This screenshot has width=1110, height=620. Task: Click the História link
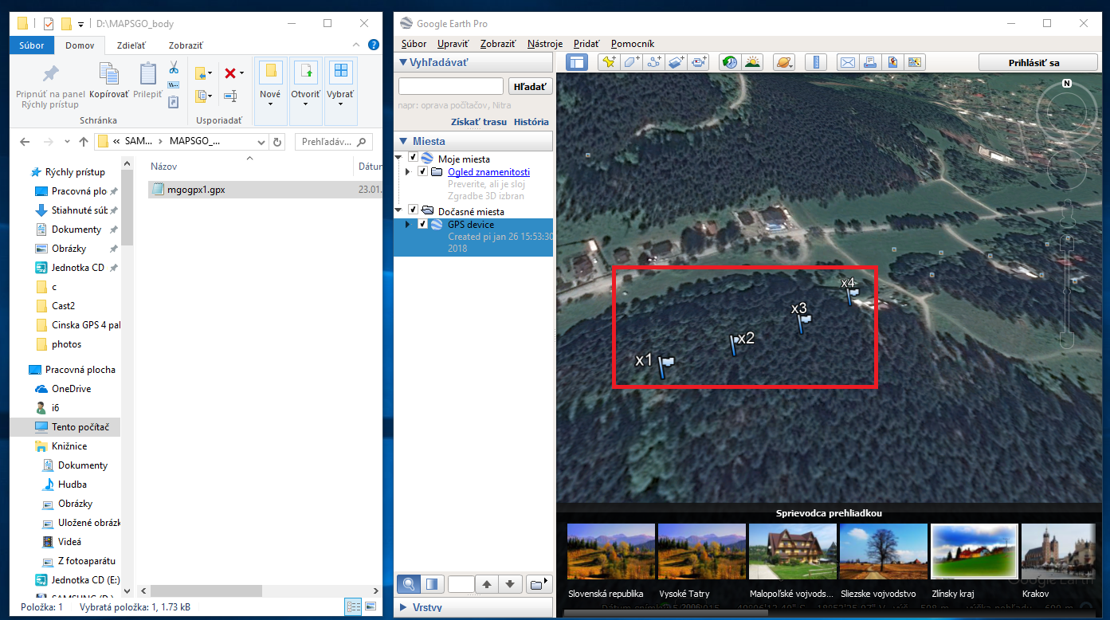531,122
